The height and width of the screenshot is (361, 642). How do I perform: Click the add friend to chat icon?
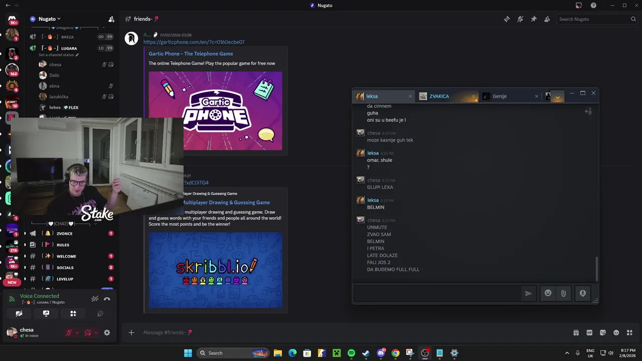coord(588,111)
